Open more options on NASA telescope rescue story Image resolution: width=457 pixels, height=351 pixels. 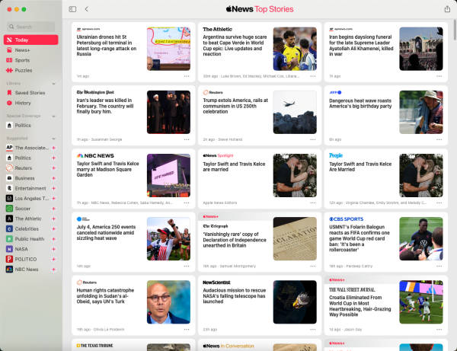pyautogui.click(x=313, y=330)
